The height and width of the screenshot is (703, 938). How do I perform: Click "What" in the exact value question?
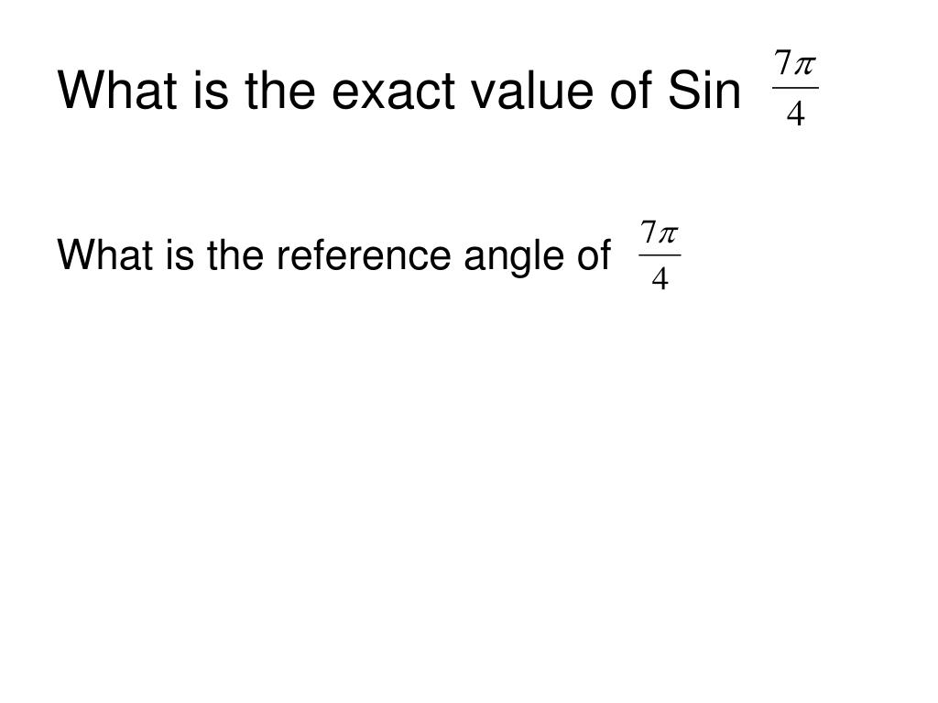coord(117,91)
